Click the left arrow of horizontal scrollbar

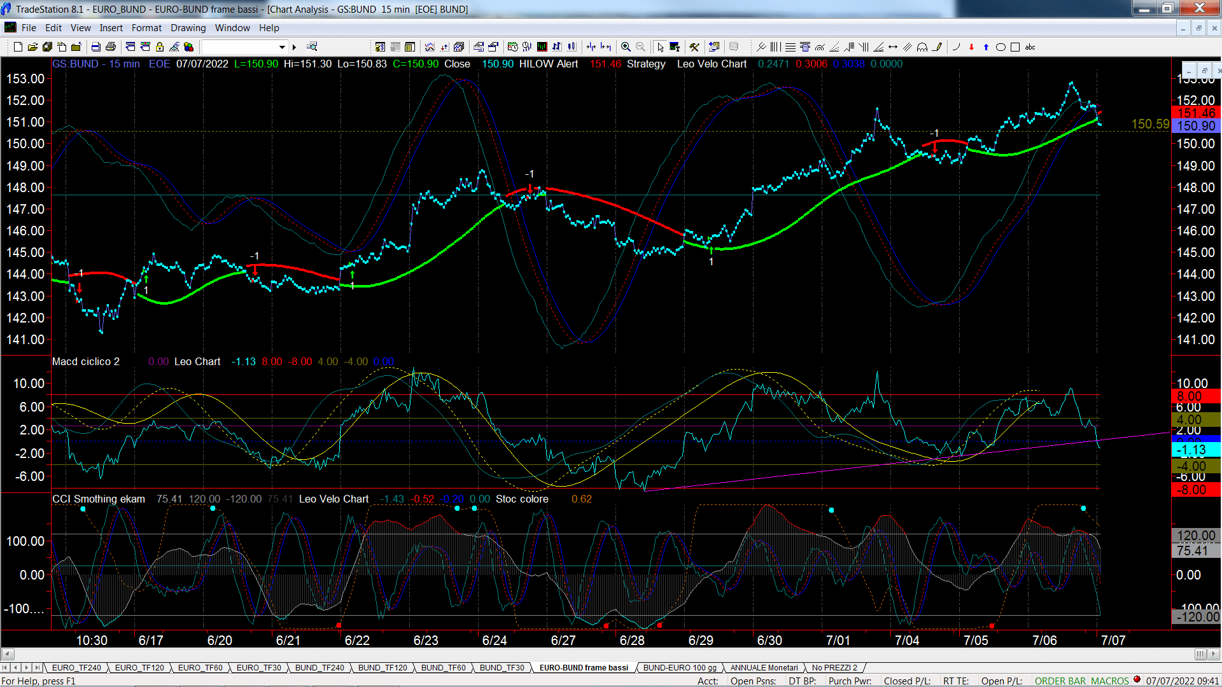pyautogui.click(x=8, y=654)
